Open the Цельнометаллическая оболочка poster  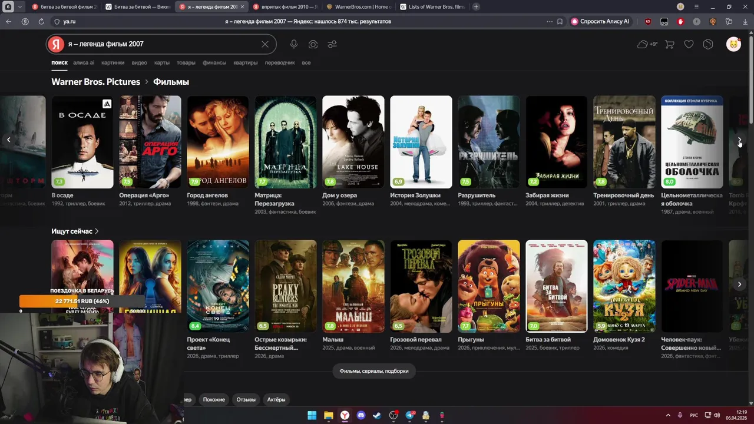(x=692, y=142)
